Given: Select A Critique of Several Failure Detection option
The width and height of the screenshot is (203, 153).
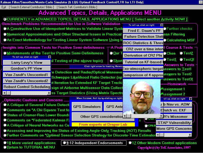Looking at the screenshot, I should click(x=5, y=105).
